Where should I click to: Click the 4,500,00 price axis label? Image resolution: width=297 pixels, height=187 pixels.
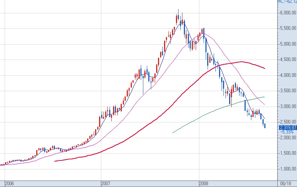click(287, 60)
